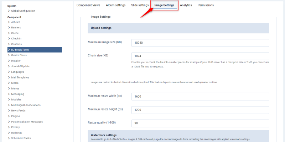Viewport: 285px width, 142px height.
Task: Focus the Maximun resize height field
Action: [200, 110]
